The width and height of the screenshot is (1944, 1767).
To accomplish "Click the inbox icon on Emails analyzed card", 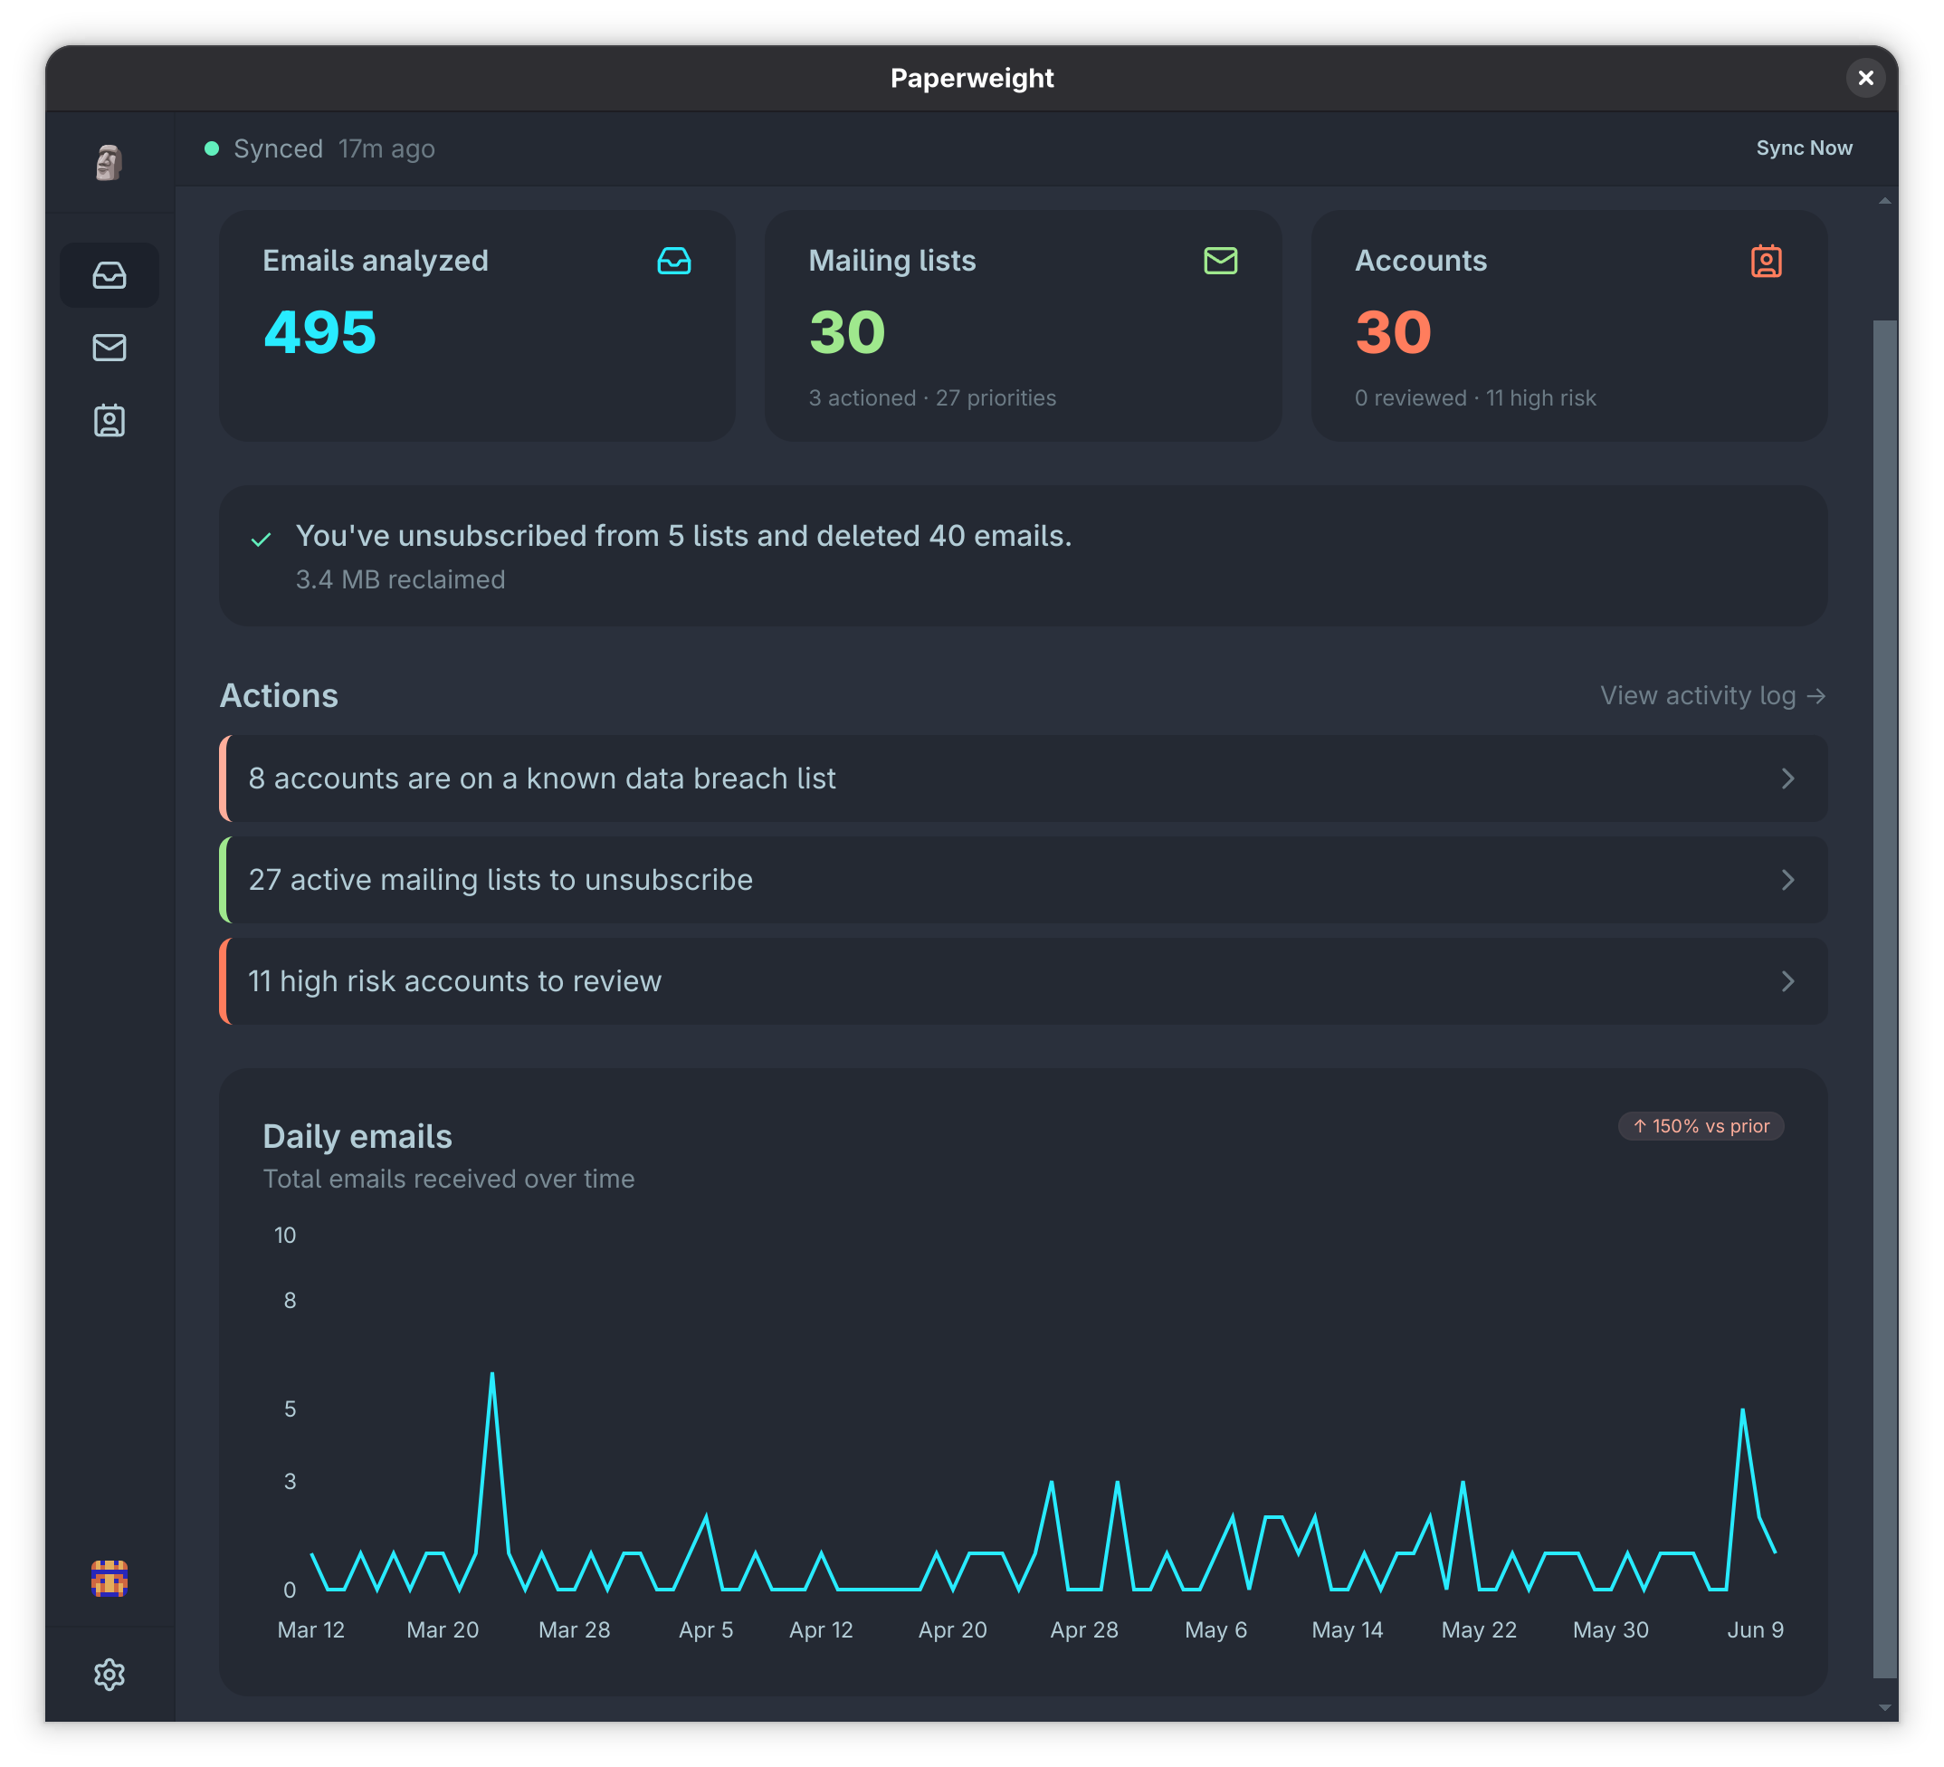I will 674,261.
